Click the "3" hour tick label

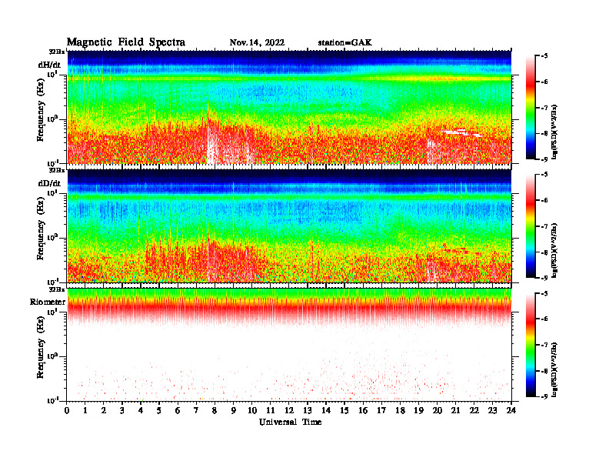[122, 411]
